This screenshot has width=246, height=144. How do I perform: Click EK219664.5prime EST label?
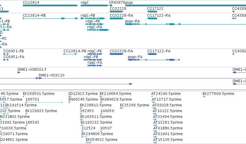pyautogui.click(x=115, y=94)
